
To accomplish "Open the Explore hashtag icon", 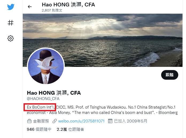I will 11,23.
